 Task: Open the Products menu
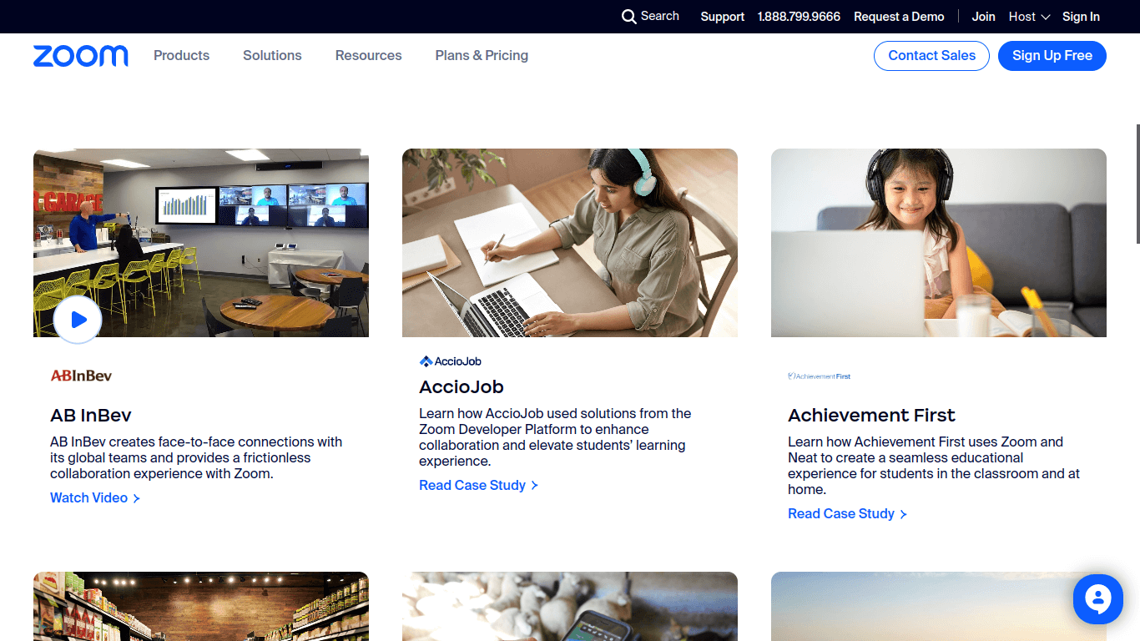click(181, 56)
